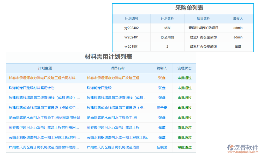
Task: Open 珠海鹤港口建设材料需用计划 plan
Action: click(31, 88)
